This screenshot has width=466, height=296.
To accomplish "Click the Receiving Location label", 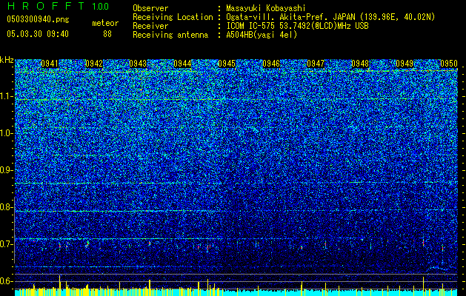I will click(173, 17).
